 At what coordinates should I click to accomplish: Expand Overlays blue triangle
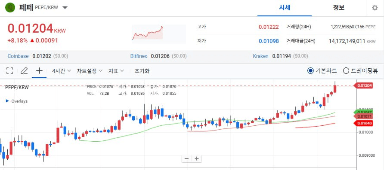pos(7,101)
